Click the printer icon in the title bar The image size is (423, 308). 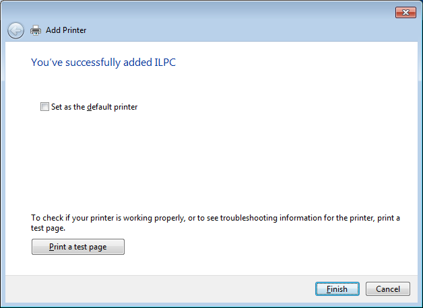(36, 30)
